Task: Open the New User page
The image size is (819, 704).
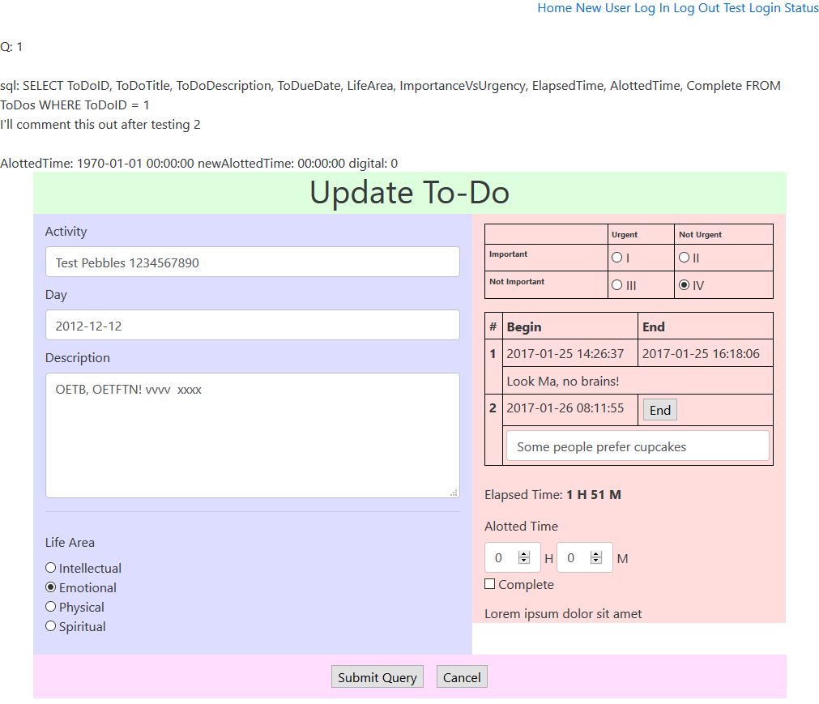Action: (x=603, y=8)
